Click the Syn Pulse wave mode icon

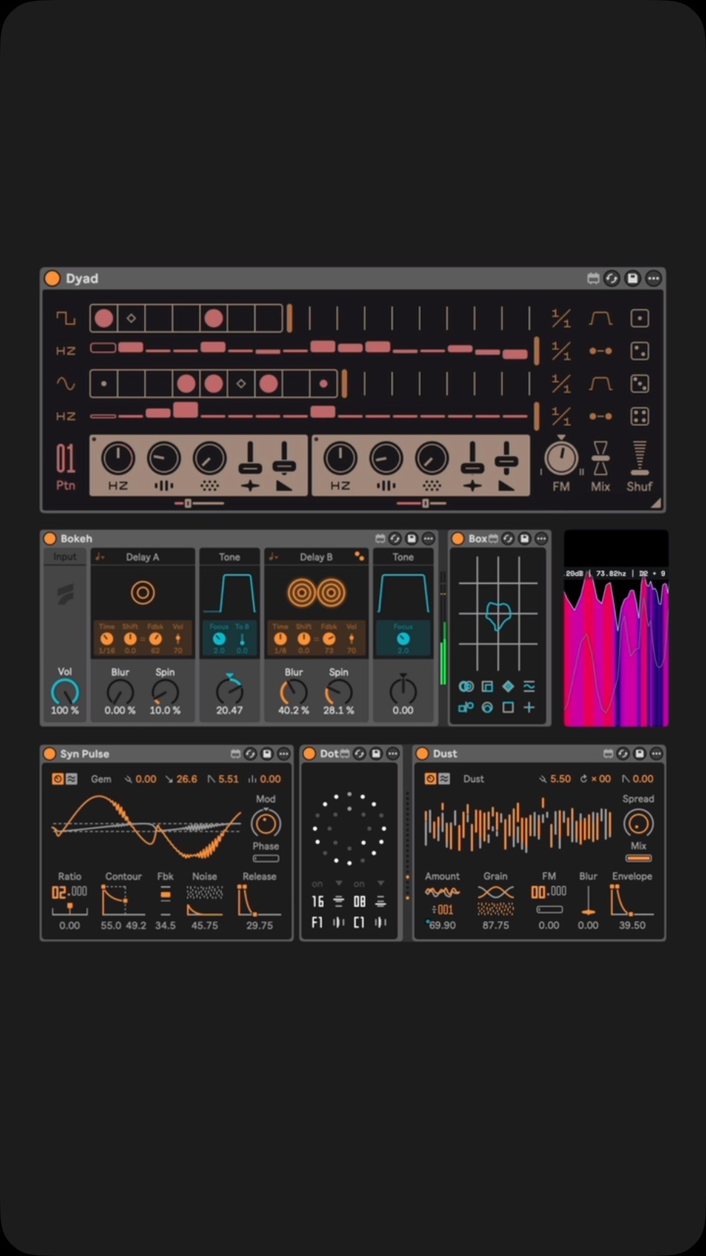pos(71,779)
